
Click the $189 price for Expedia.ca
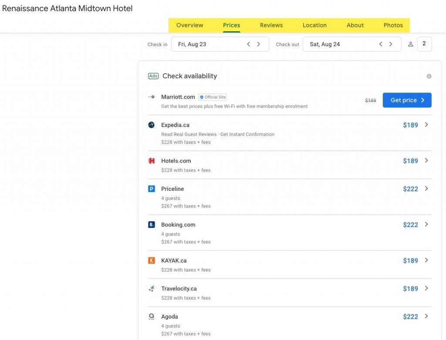click(410, 125)
